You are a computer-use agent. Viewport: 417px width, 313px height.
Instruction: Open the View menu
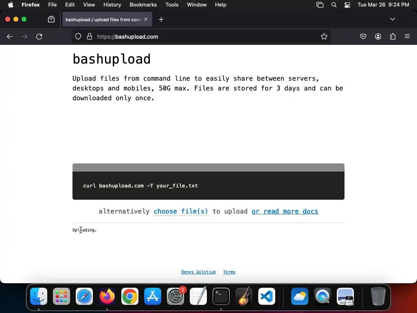click(x=89, y=5)
